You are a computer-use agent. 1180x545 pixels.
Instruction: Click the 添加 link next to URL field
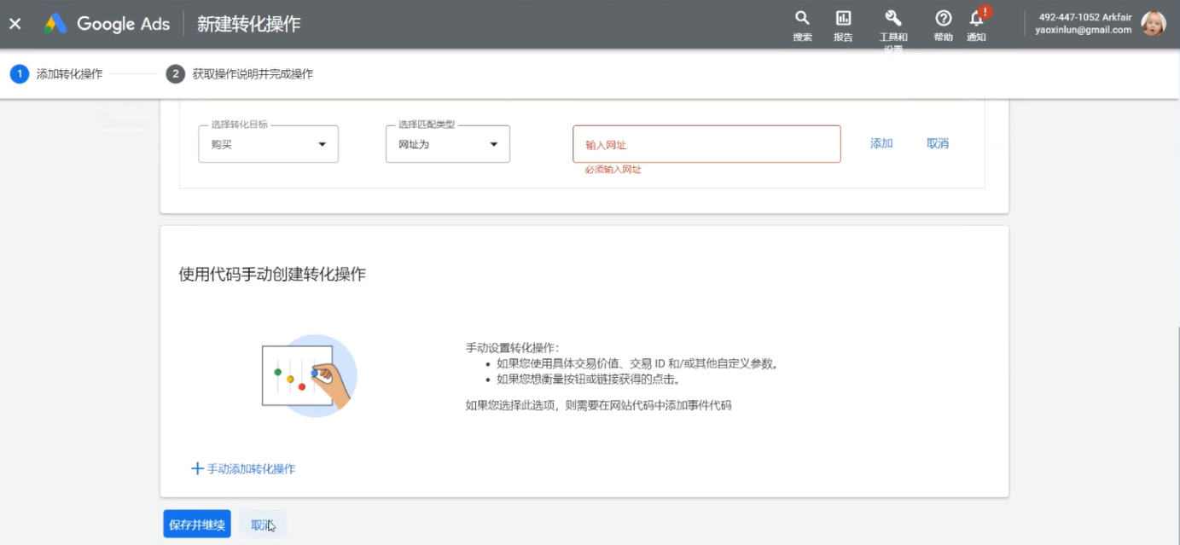[881, 142]
